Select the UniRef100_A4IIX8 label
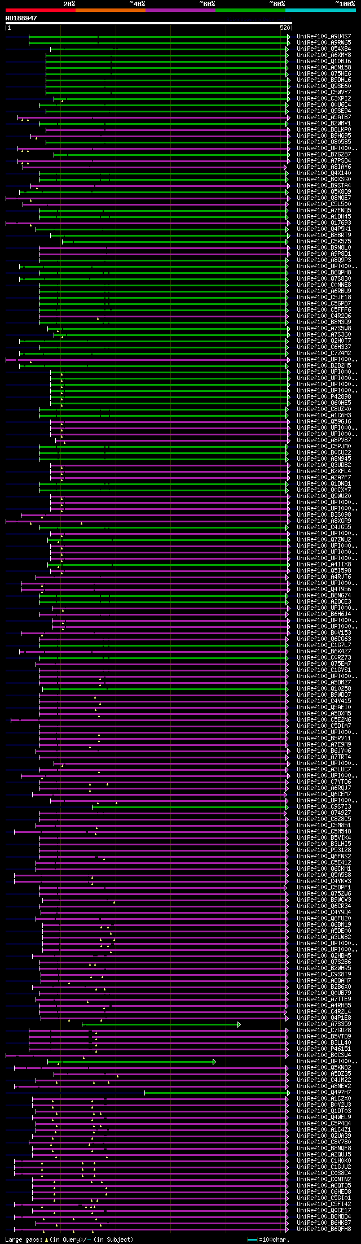361x1244 pixels. [x=324, y=564]
